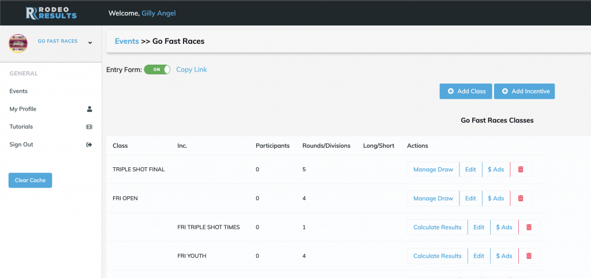Open $ Ads for TRIPLE SHOT FINAL
Screen dimensions: 591x278
tap(496, 170)
